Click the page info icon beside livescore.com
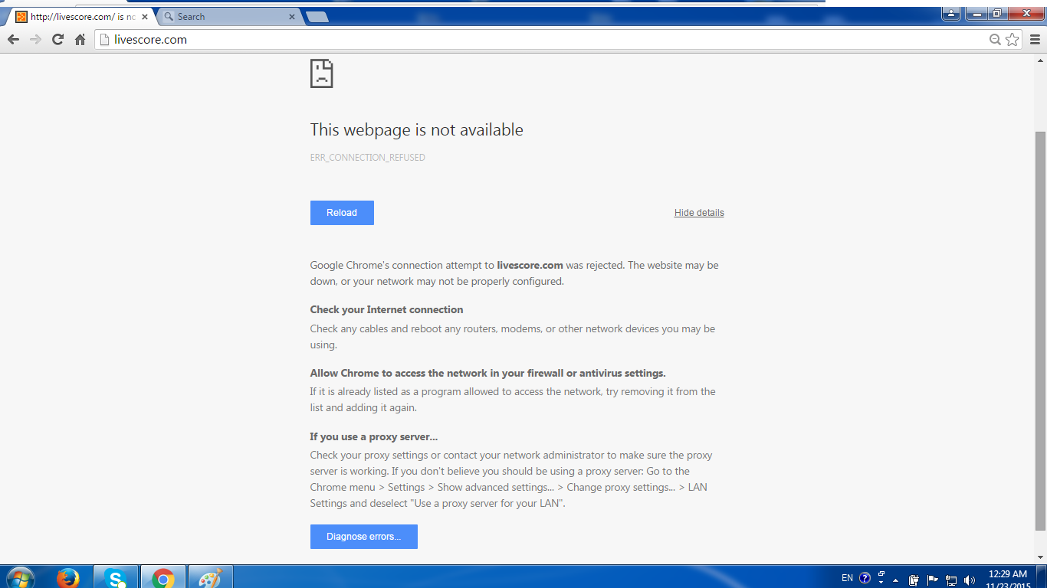Screen dimensions: 1047x588 pos(105,40)
